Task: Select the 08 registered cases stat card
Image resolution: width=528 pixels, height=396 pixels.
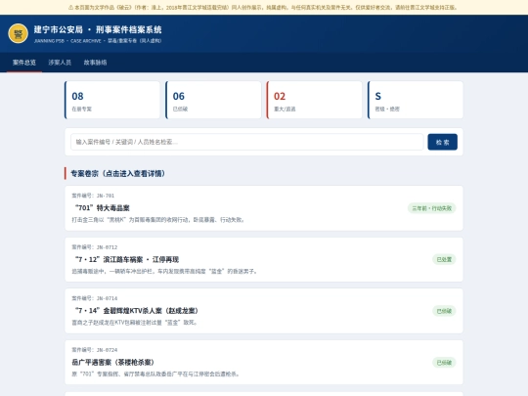Action: tap(112, 100)
